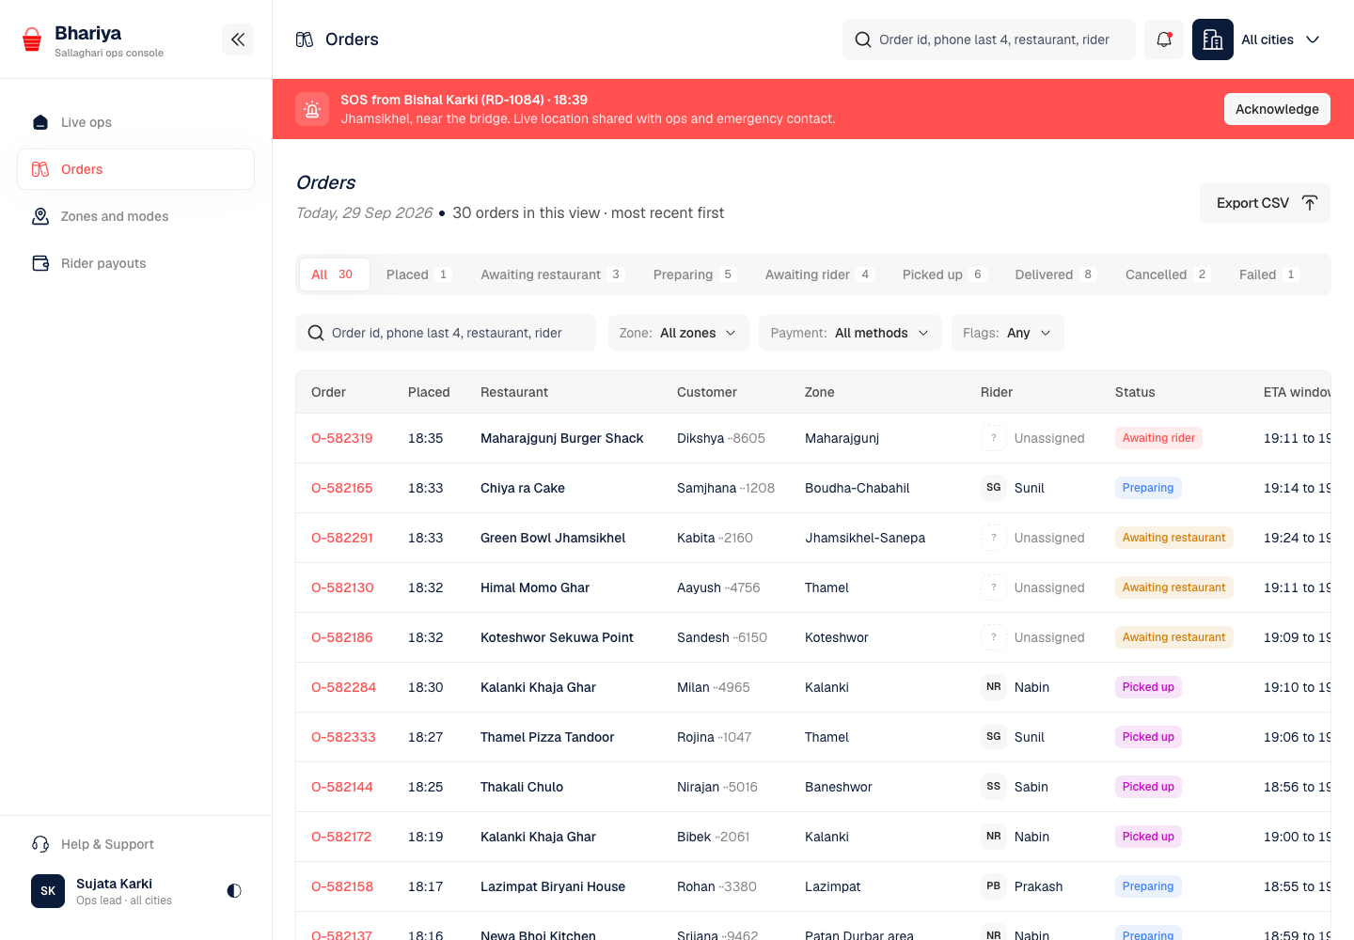Focus the top global search field
Screen dimensions: 1354x940
coord(989,39)
